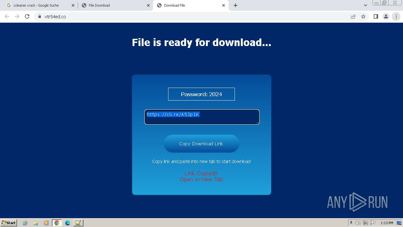This screenshot has width=403, height=227.
Task: Click the Copy Download Link button
Action: (201, 144)
